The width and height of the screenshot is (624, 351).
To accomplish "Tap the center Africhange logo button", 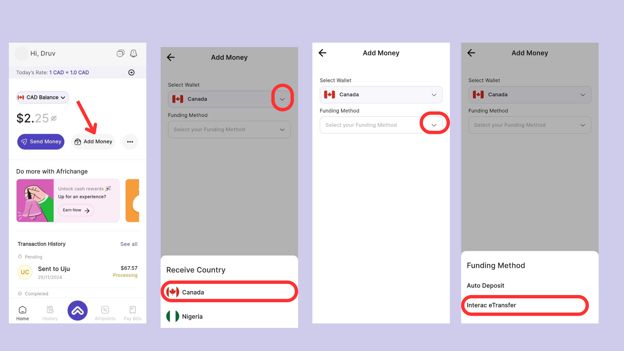I will coord(77,311).
